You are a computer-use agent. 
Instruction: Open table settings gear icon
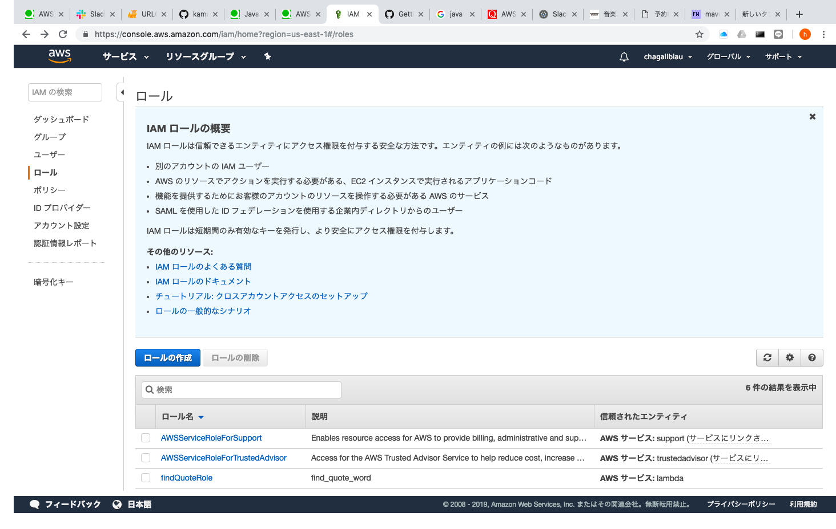790,357
